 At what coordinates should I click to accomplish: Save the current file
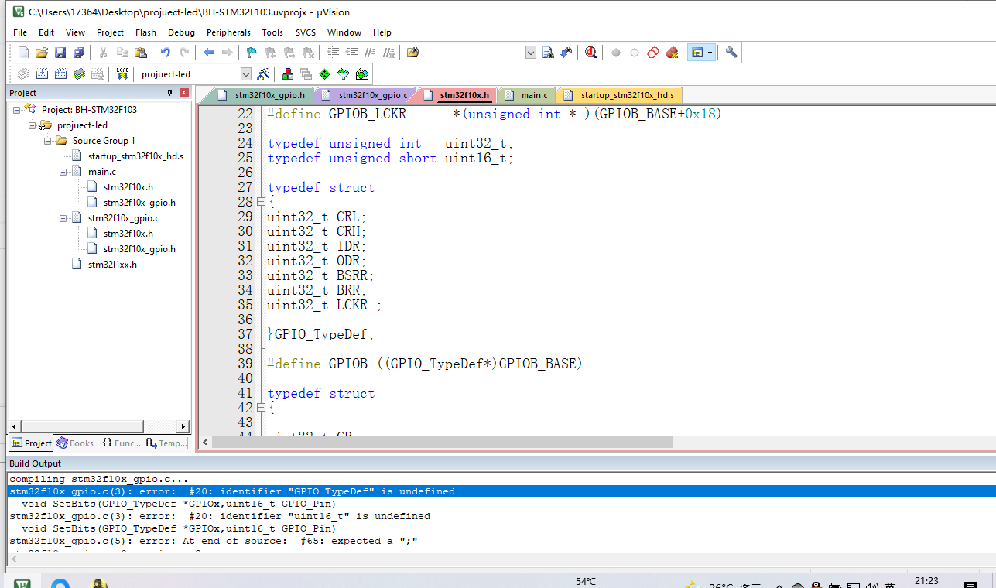60,53
